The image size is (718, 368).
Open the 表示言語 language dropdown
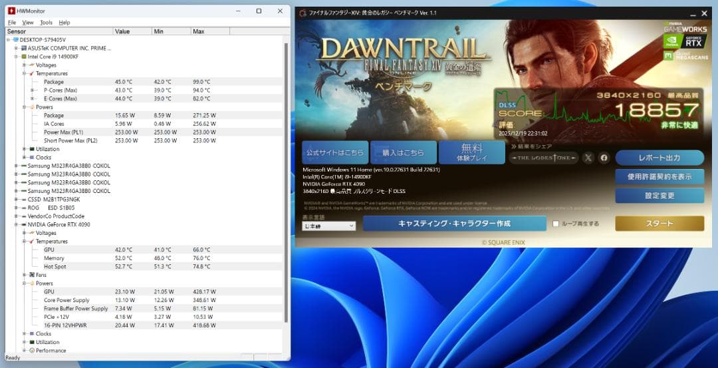pyautogui.click(x=329, y=226)
